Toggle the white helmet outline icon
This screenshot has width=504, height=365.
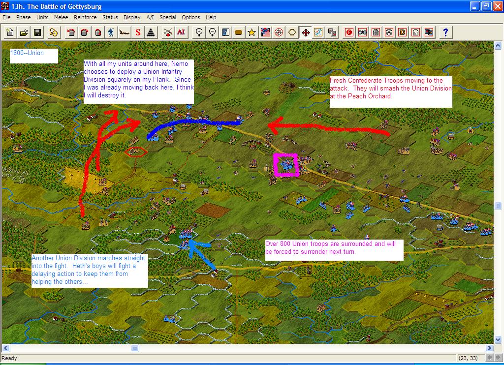[x=415, y=32]
